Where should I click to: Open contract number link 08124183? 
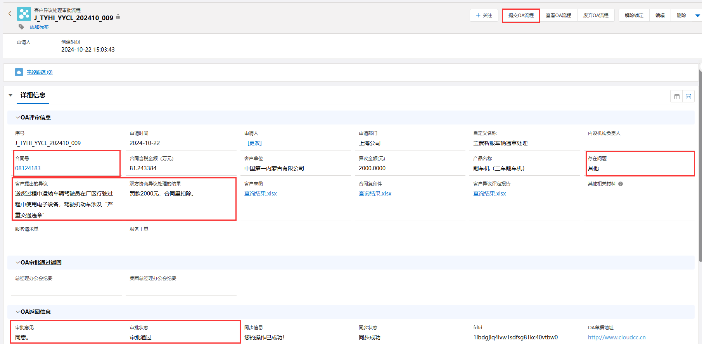(x=28, y=168)
